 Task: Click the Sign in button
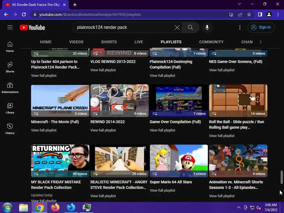261,27
